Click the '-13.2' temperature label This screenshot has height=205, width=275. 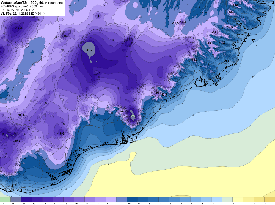point(194,59)
